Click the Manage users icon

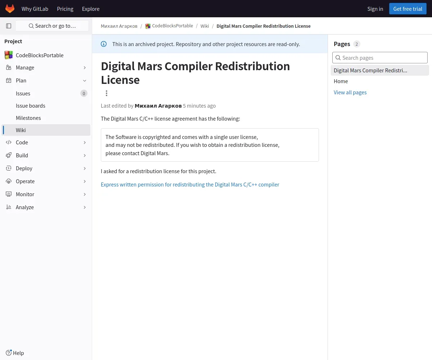pyautogui.click(x=9, y=67)
